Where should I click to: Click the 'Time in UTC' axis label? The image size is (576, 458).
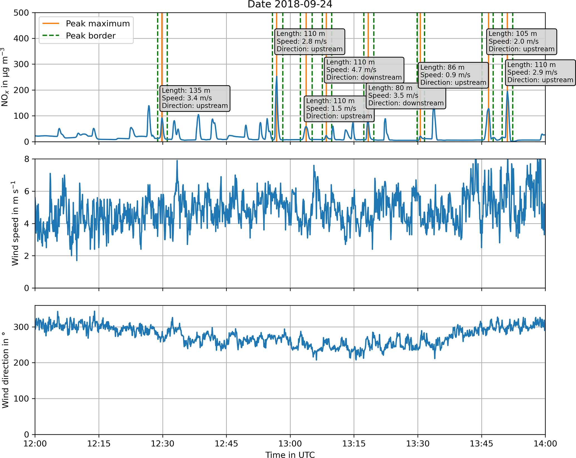tap(290, 455)
